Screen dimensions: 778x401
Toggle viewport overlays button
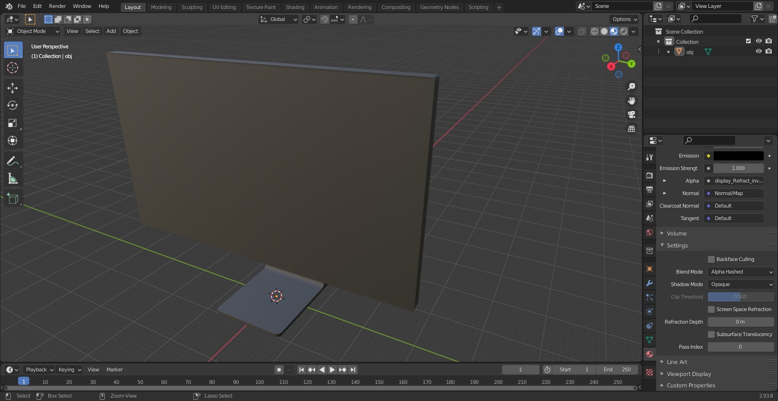(x=559, y=31)
